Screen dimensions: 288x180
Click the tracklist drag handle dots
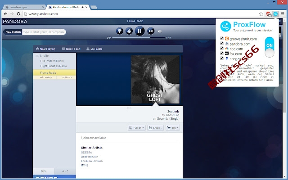point(129,108)
